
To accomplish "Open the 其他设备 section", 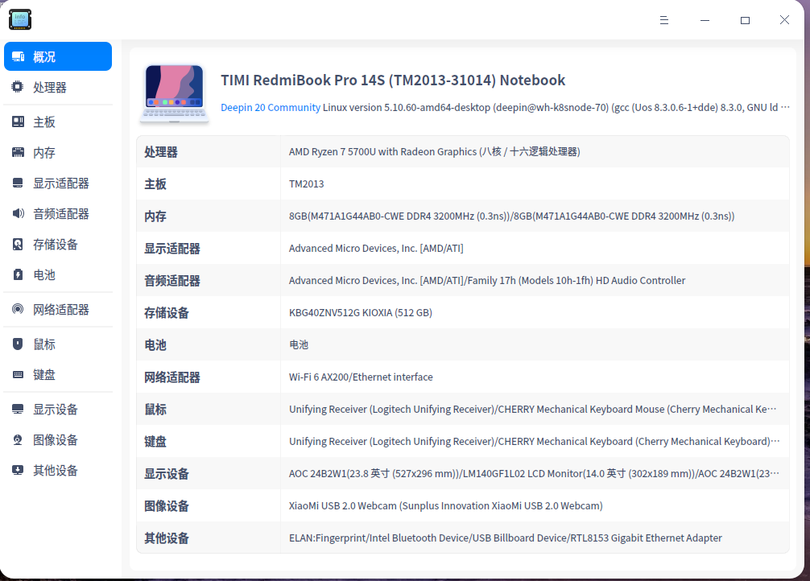I will [x=48, y=470].
